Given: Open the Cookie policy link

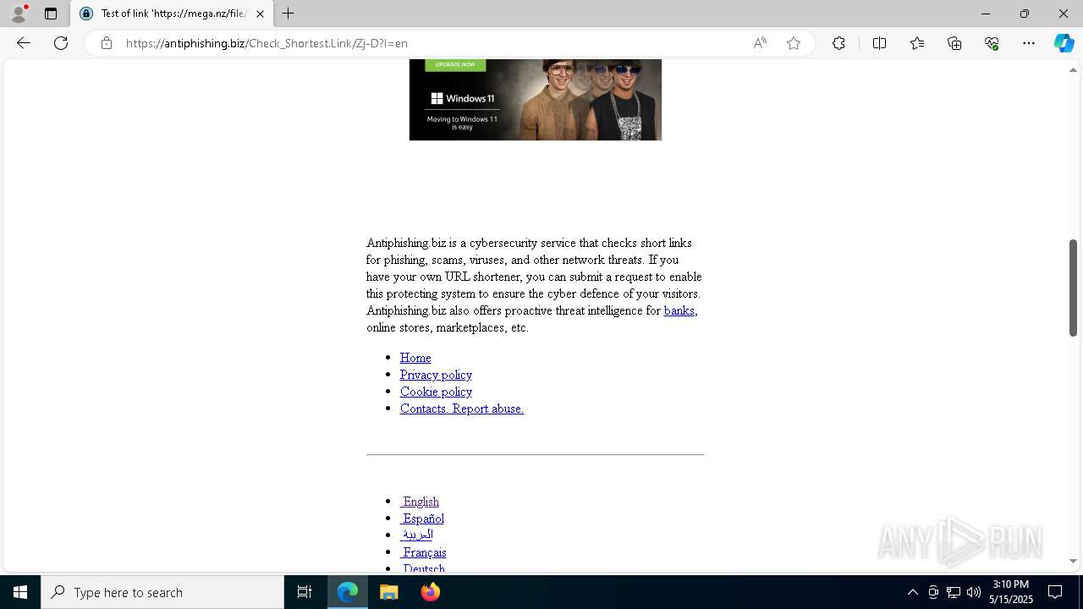Looking at the screenshot, I should (436, 392).
